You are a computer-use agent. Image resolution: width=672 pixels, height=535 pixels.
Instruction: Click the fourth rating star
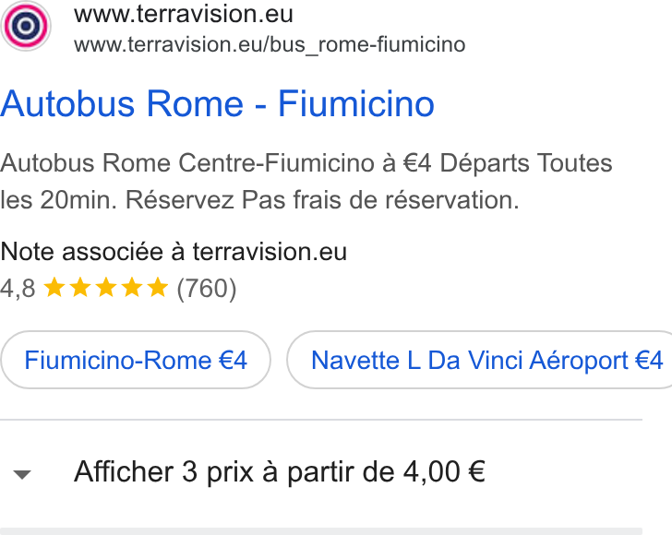click(x=132, y=287)
